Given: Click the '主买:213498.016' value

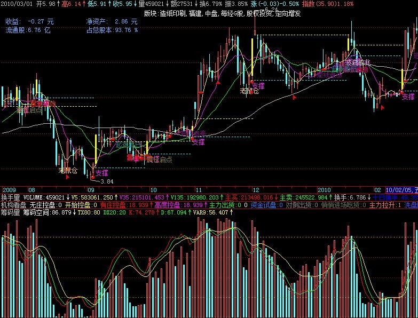Looking at the screenshot, I should [249, 197].
